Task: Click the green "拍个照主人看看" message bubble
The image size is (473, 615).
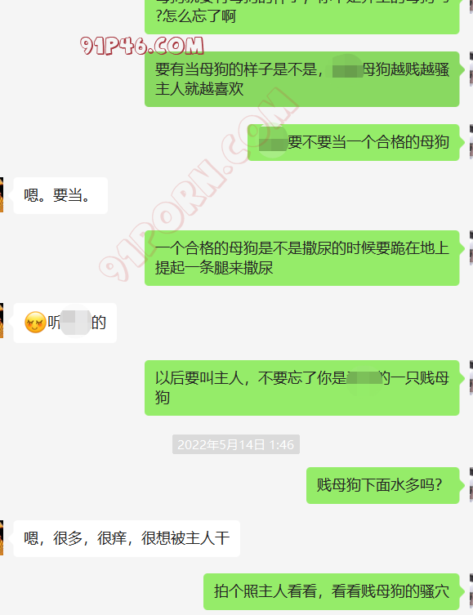Action: 332,591
